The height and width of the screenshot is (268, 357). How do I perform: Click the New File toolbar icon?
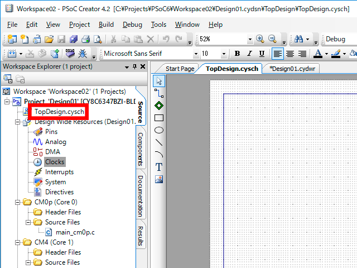(x=25, y=39)
